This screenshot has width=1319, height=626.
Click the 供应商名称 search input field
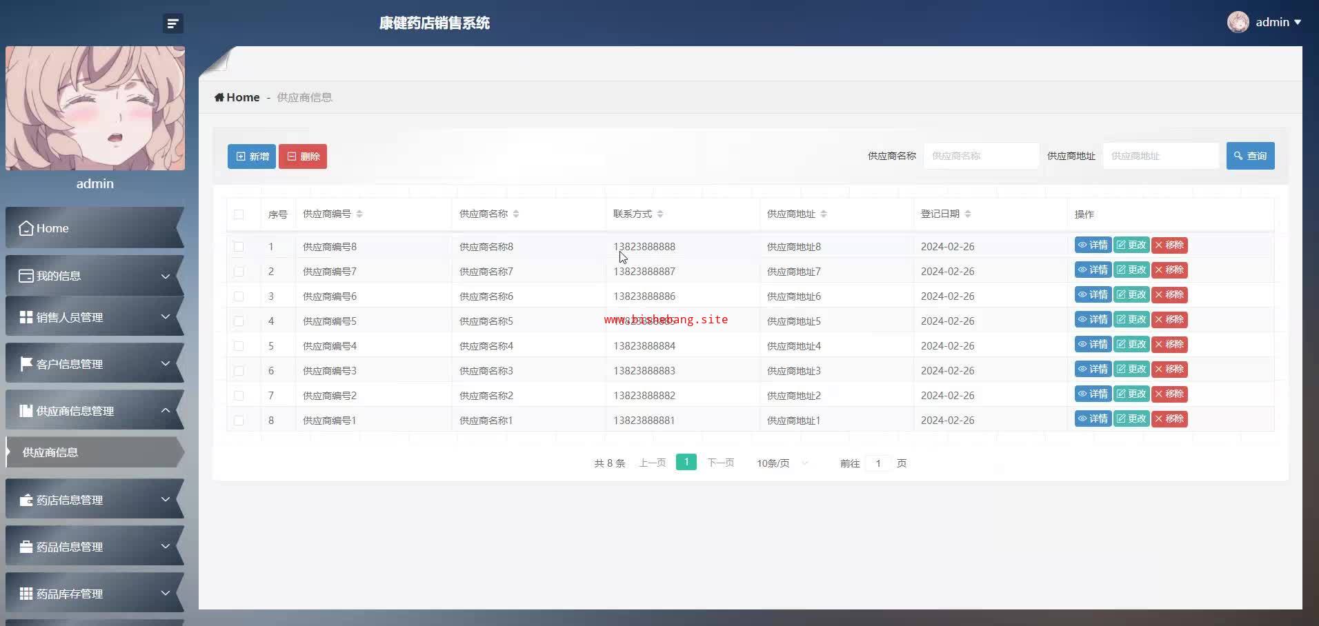(981, 156)
